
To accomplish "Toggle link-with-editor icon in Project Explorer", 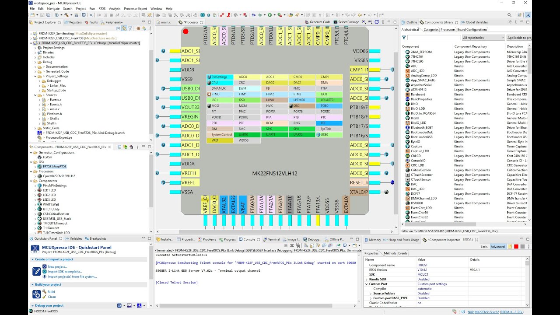I will click(124, 28).
